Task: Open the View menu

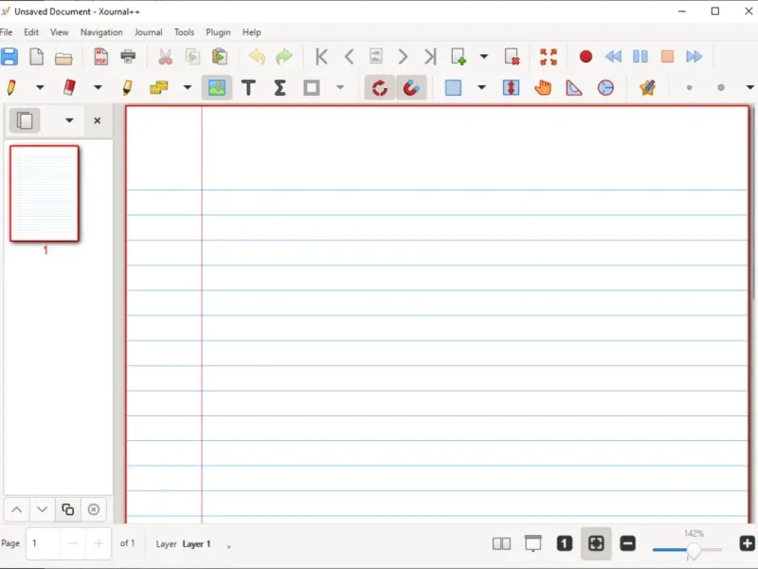Action: [59, 32]
